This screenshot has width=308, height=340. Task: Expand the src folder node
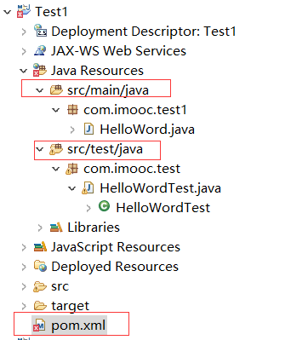(24, 287)
